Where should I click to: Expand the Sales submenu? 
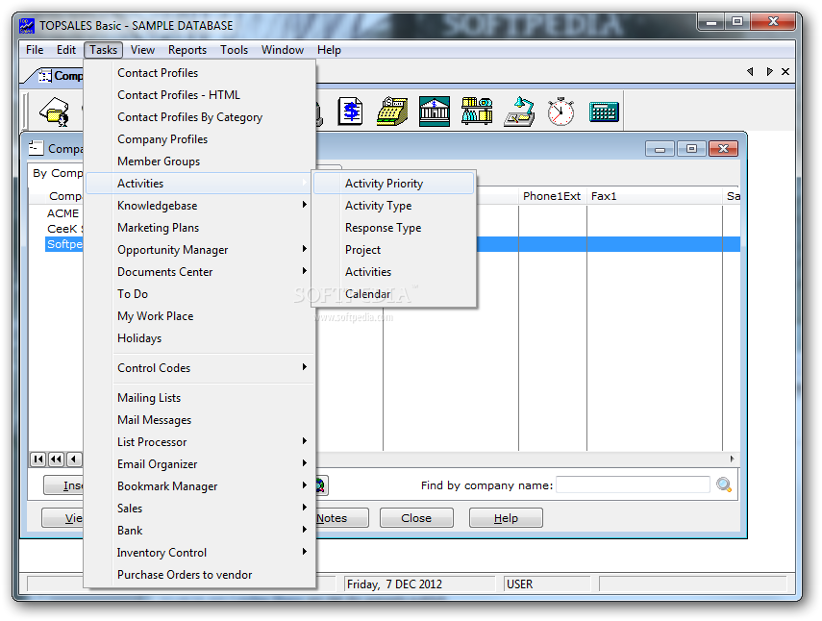[x=304, y=508]
